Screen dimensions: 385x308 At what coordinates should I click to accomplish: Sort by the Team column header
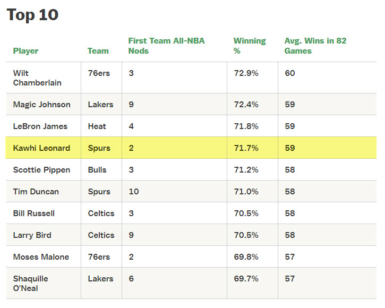coord(98,51)
